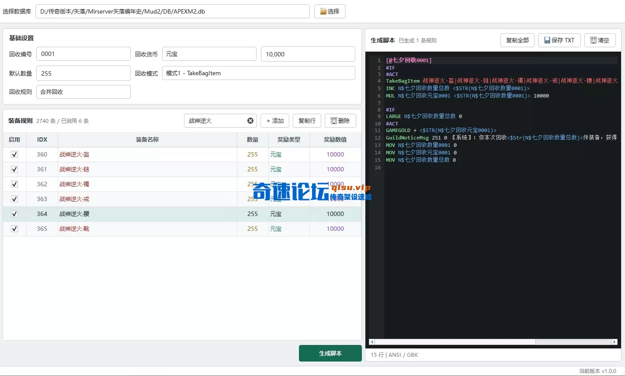Click the 10,000 currency amount field
The image size is (625, 376).
click(x=308, y=54)
